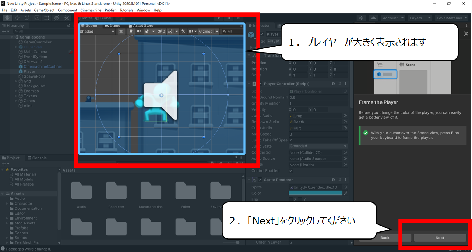472x252 pixels.
Task: Click the Step forward button
Action: pyautogui.click(x=239, y=18)
